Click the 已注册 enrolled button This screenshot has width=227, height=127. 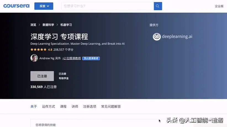pyautogui.click(x=42, y=76)
